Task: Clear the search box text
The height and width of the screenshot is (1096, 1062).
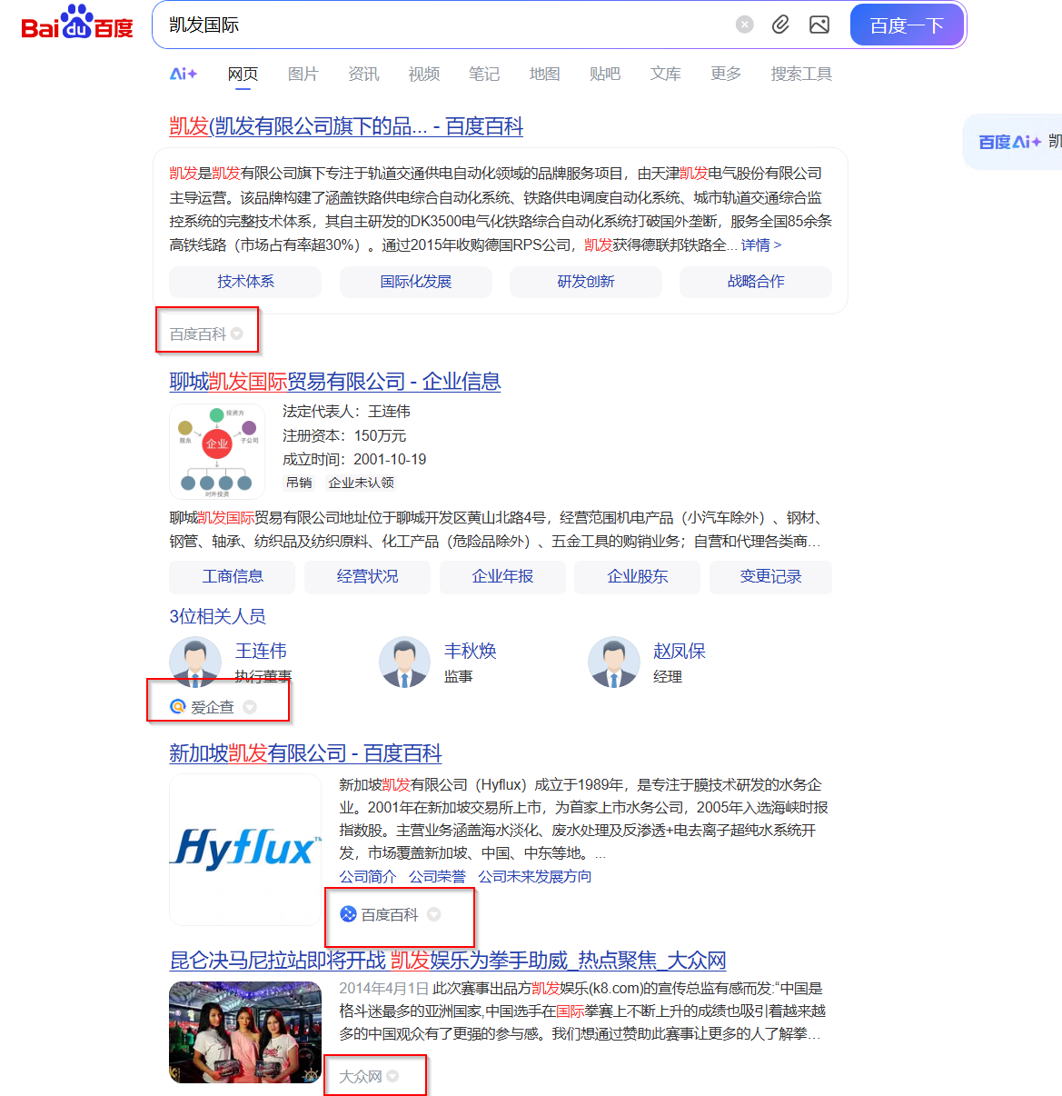Action: click(745, 25)
